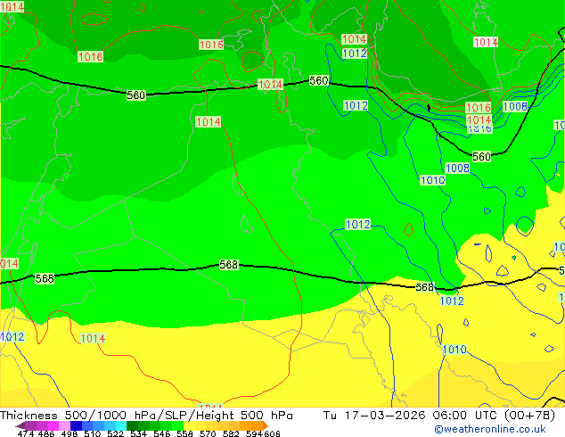Click the blue '1008' label beside red '1016'
Screen dimensions: 565x437
(x=515, y=106)
